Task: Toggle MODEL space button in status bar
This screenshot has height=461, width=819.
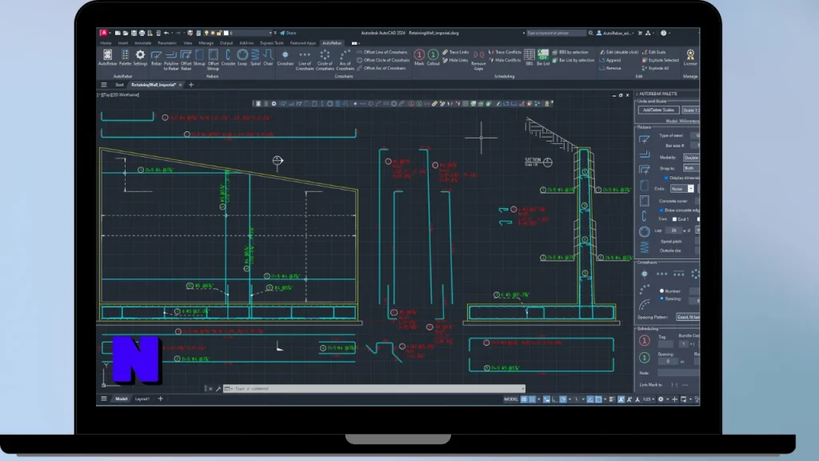Action: [x=511, y=399]
